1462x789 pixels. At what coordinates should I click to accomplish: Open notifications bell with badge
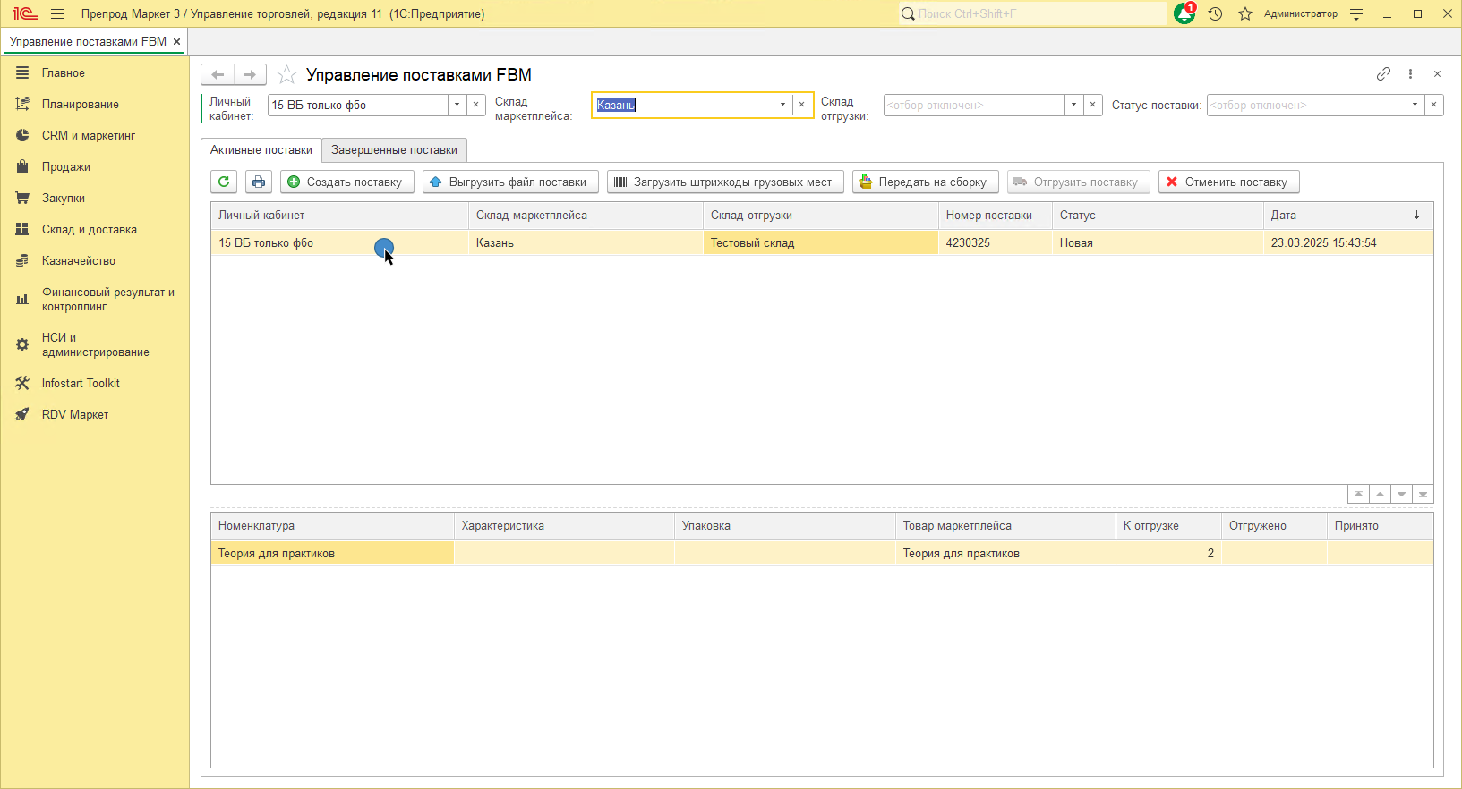[x=1184, y=13]
